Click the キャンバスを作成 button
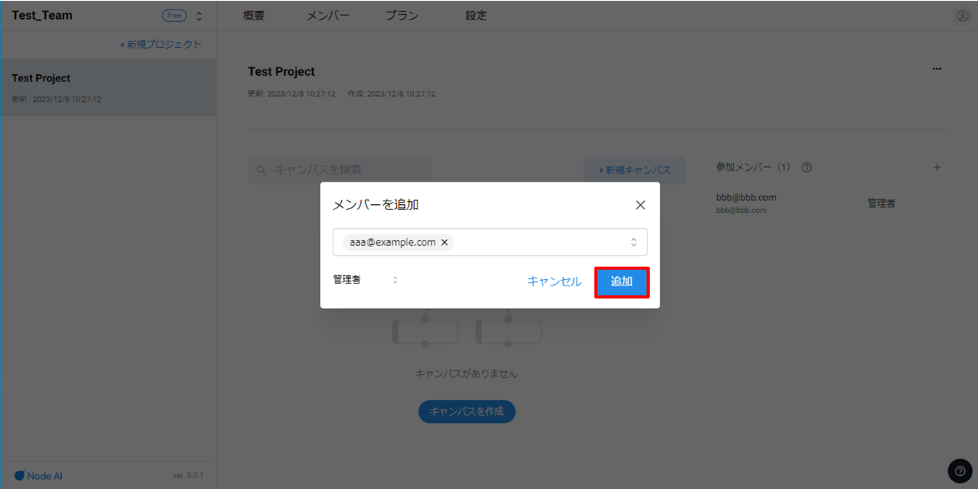 (466, 411)
